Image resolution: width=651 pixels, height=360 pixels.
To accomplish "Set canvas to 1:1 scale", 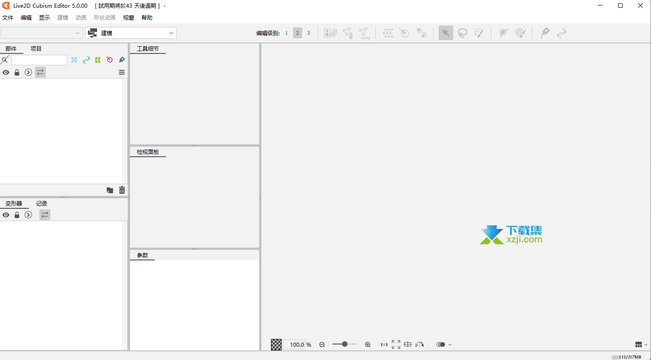I will 384,345.
